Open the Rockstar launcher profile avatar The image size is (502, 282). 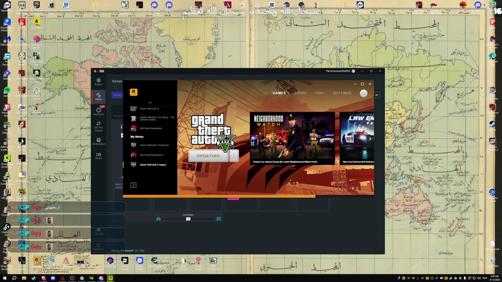364,93
